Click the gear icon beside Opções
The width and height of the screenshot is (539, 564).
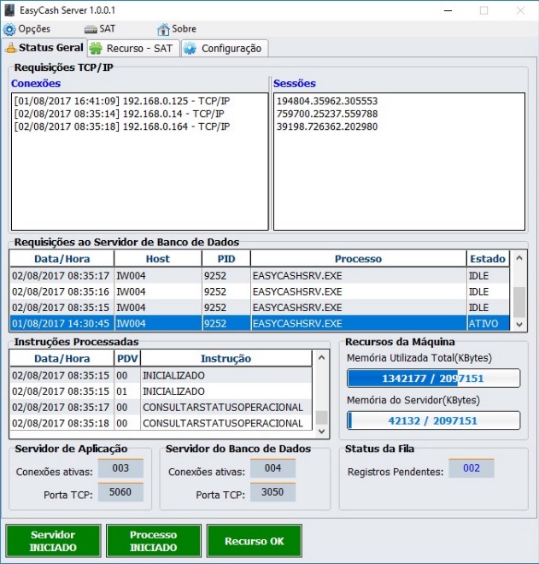click(9, 29)
